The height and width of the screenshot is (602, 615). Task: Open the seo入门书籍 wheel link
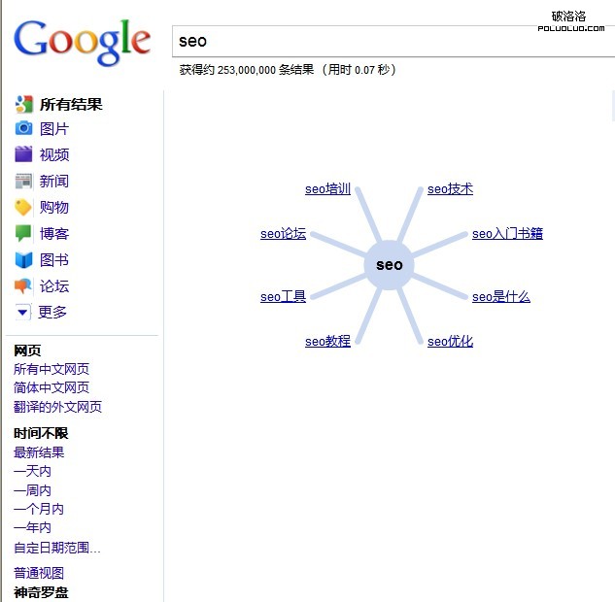(507, 234)
